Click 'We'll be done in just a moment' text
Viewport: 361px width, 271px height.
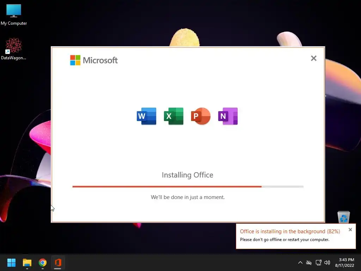point(188,197)
